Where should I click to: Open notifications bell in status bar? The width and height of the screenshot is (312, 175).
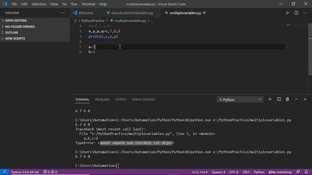pyautogui.click(x=306, y=172)
